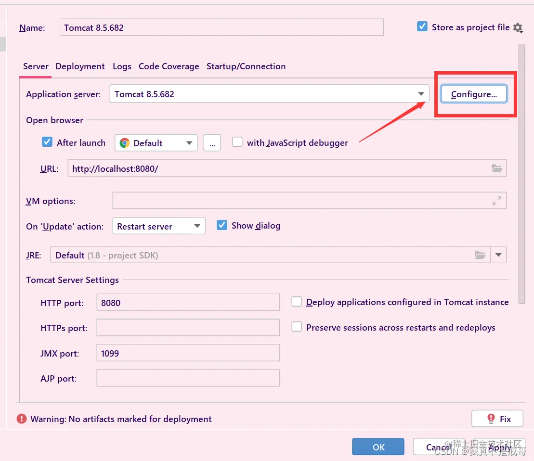Open the Startup/Connection tab

tap(246, 66)
